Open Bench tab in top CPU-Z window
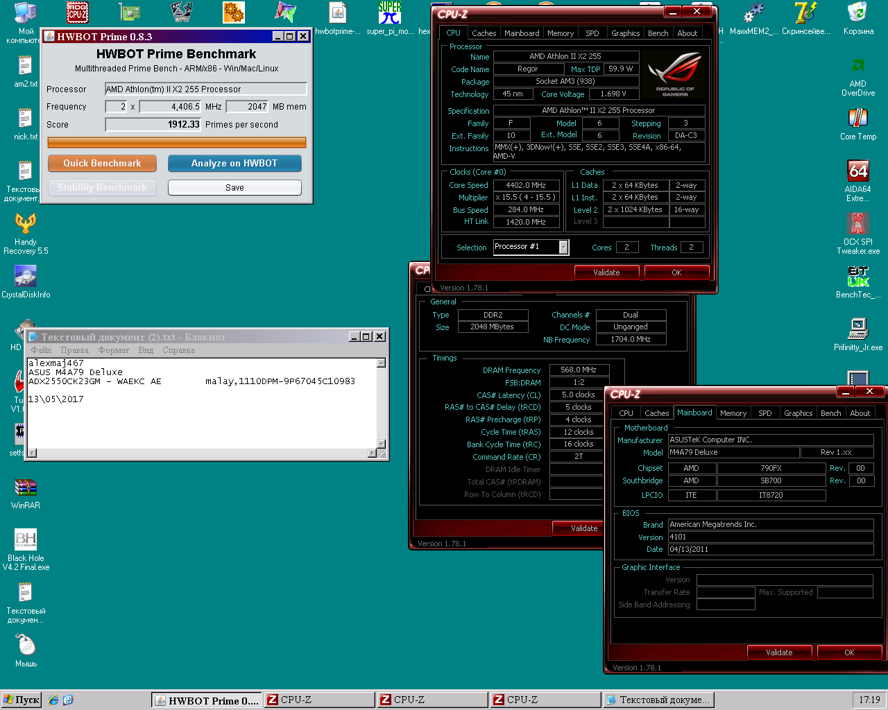 click(658, 33)
